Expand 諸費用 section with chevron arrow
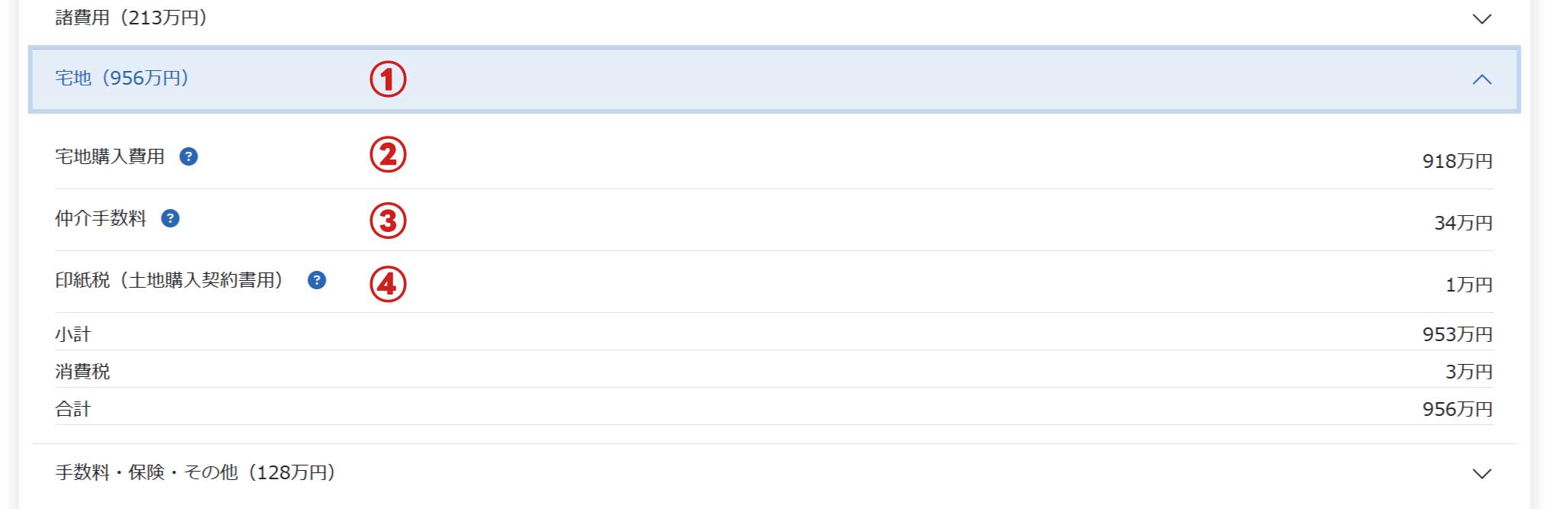Viewport: 1549px width, 509px height. click(1481, 18)
